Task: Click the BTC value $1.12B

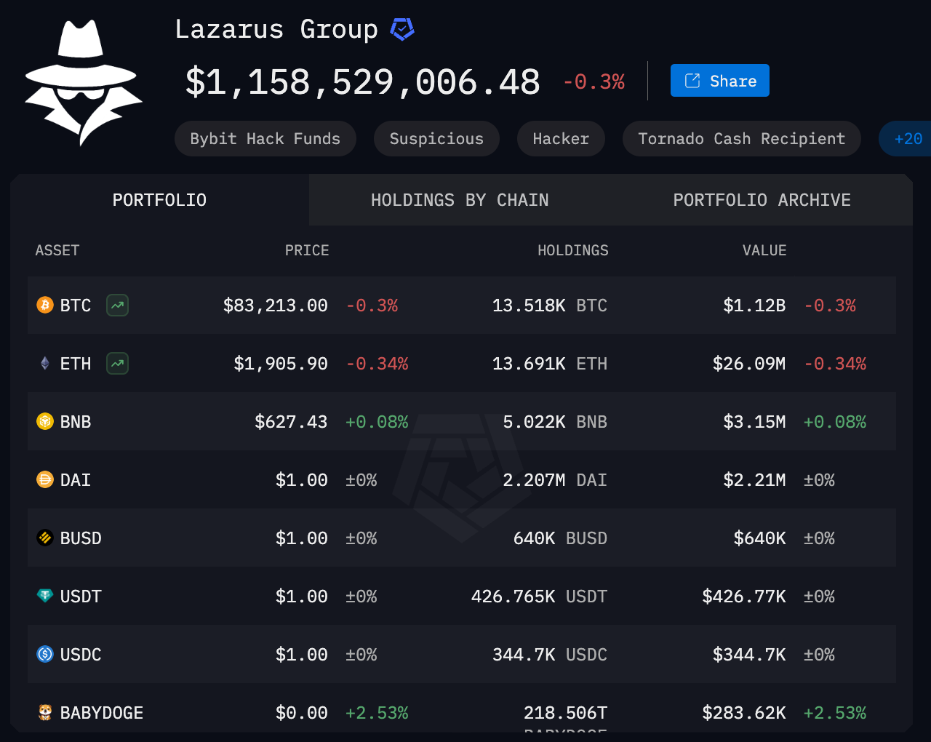Action: [754, 306]
